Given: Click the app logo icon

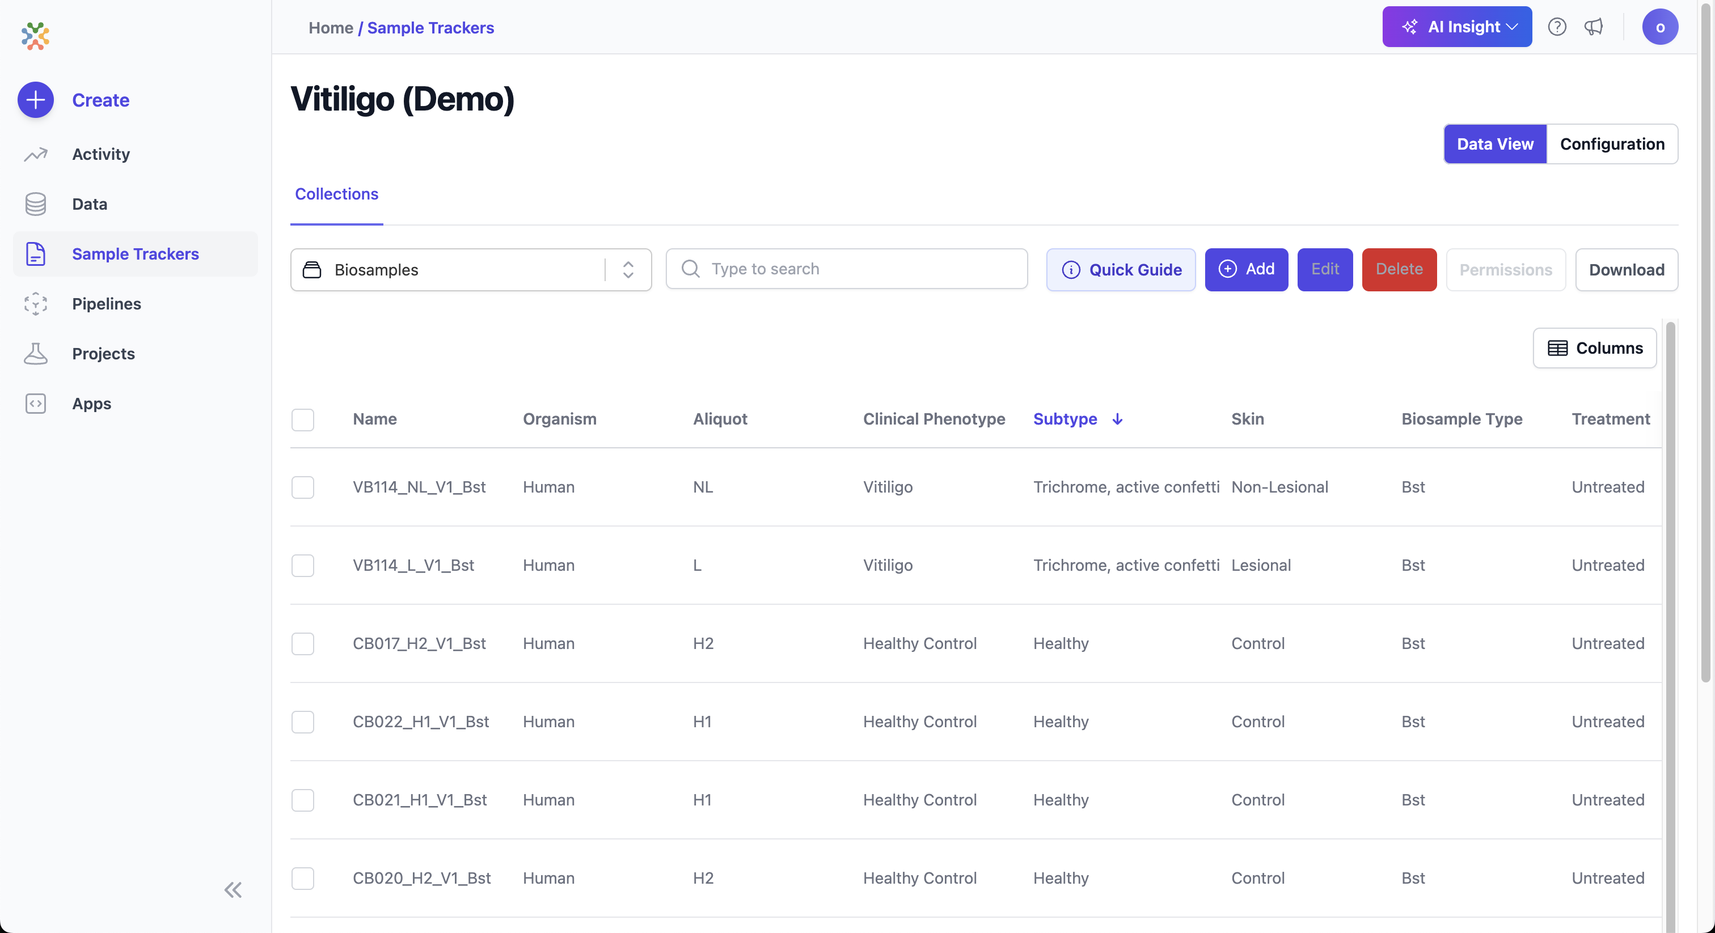Looking at the screenshot, I should tap(35, 36).
